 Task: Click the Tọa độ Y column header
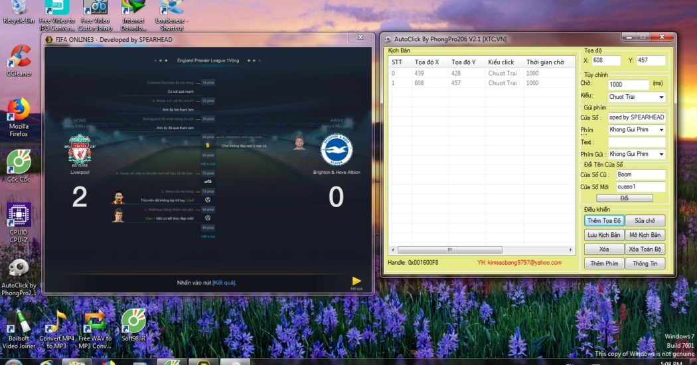pos(467,62)
